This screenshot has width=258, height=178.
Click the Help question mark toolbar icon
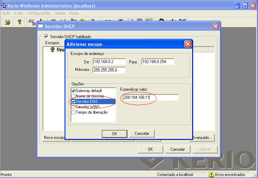19,22
